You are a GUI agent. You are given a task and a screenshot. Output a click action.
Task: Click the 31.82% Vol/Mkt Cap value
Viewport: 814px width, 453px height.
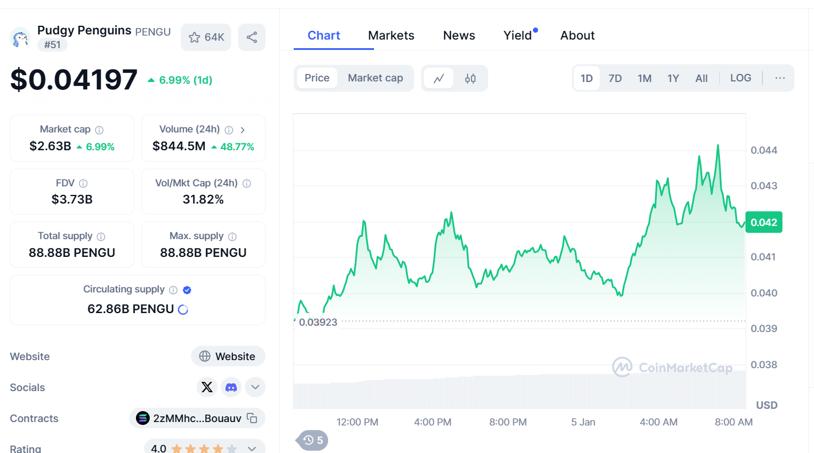(203, 200)
